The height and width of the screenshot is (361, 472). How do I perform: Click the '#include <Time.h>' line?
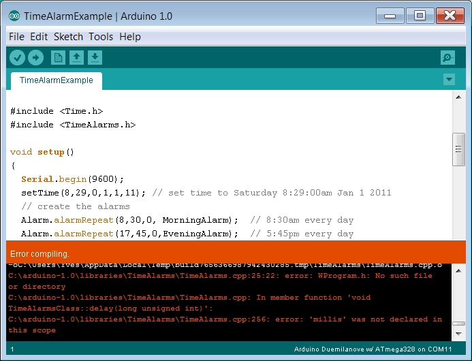pyautogui.click(x=57, y=111)
